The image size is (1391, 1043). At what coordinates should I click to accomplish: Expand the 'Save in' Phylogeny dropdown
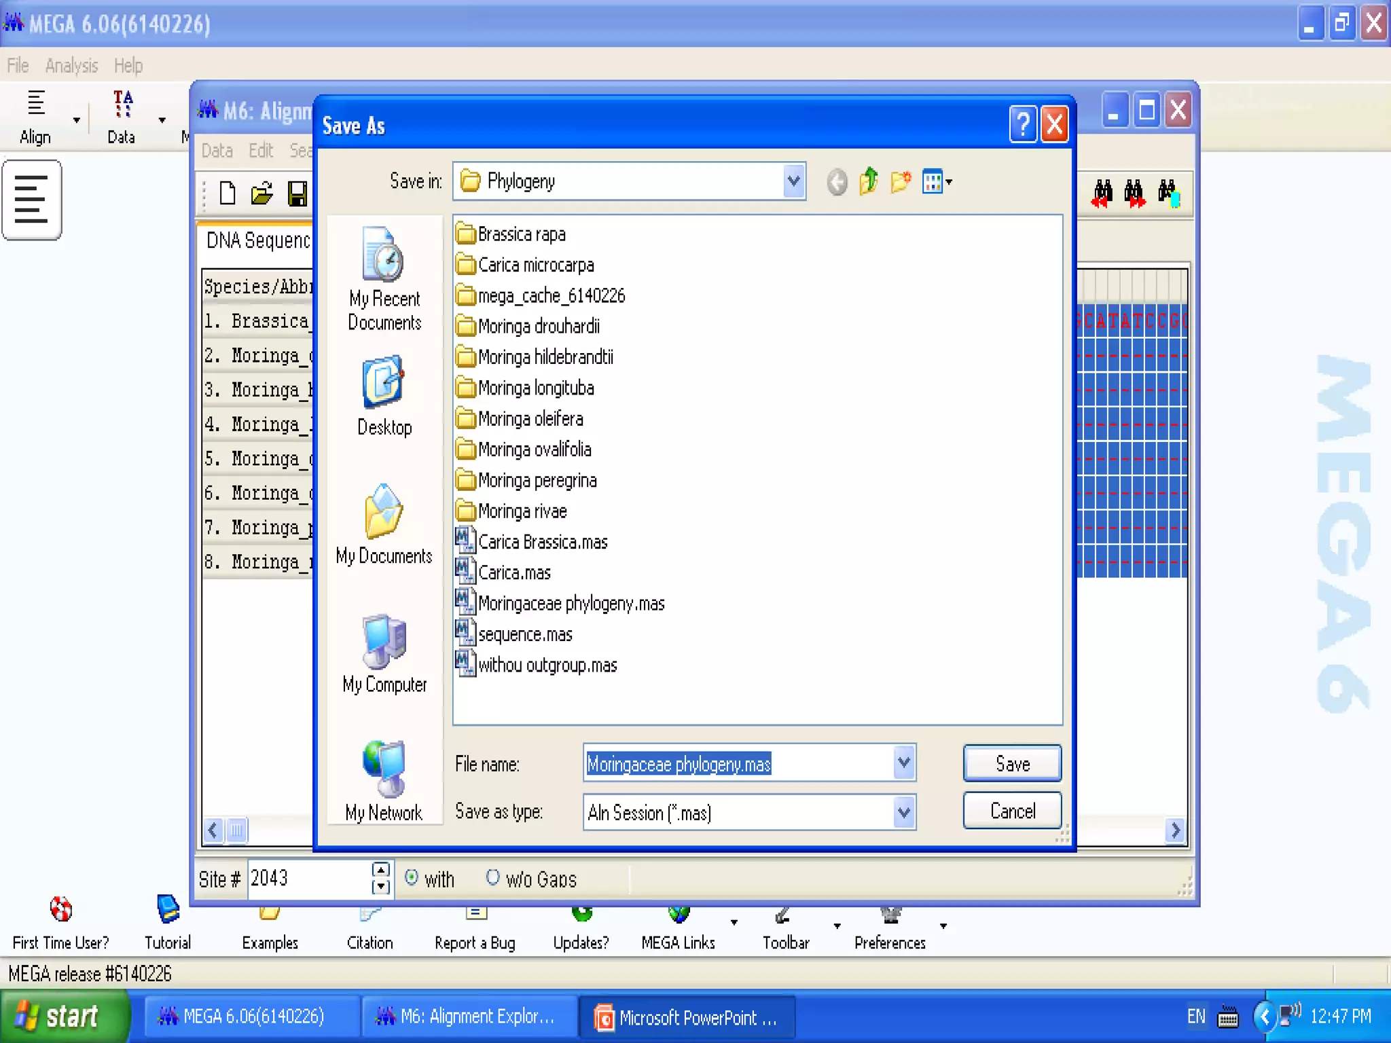793,181
